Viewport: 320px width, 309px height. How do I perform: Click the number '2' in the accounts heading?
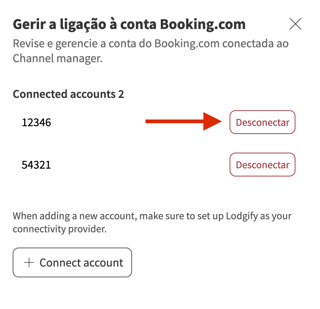point(121,94)
